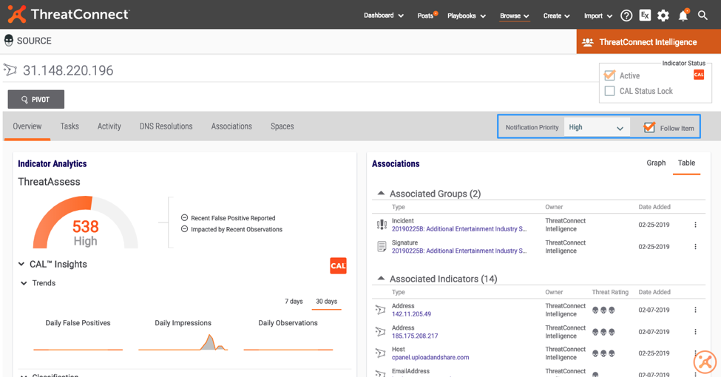This screenshot has height=377, width=721.
Task: Collapse the Trends section
Action: (24, 283)
